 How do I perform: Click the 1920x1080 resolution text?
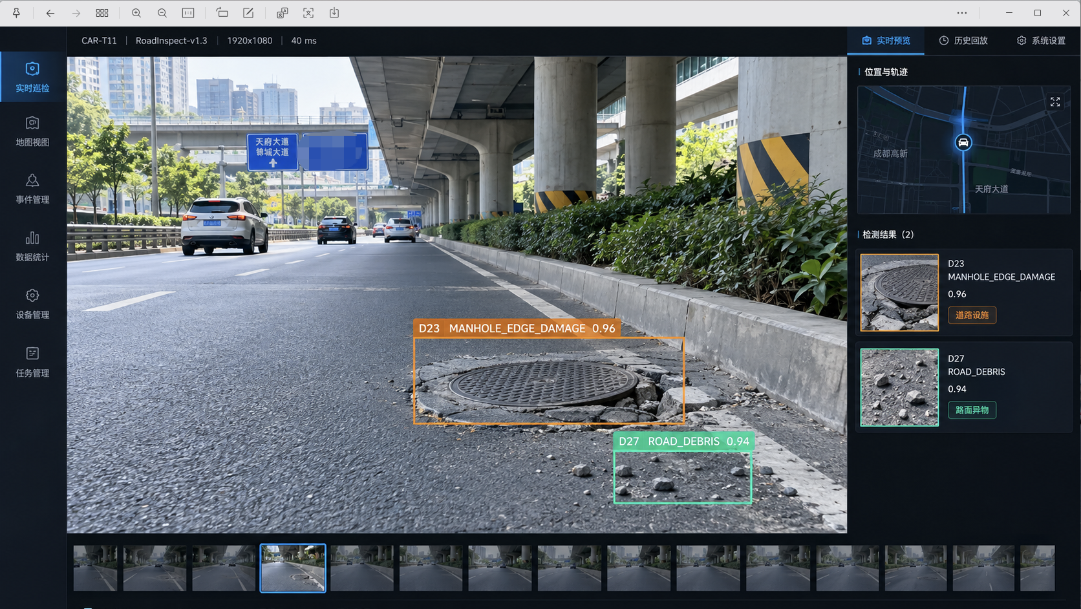pyautogui.click(x=250, y=41)
